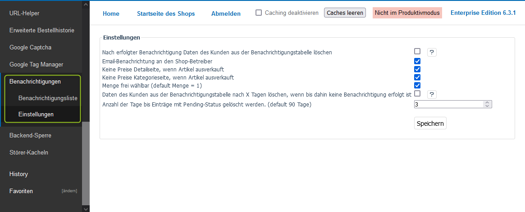Uncheck Menge frei wählbar checkbox
Image resolution: width=525 pixels, height=212 pixels.
point(417,85)
